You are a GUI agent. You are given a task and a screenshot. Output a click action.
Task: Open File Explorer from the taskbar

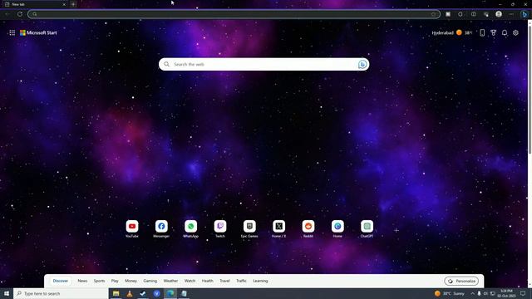click(116, 293)
